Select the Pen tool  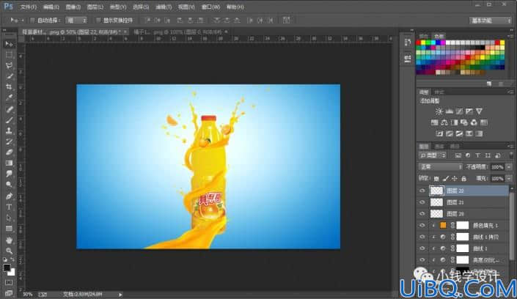coord(9,196)
